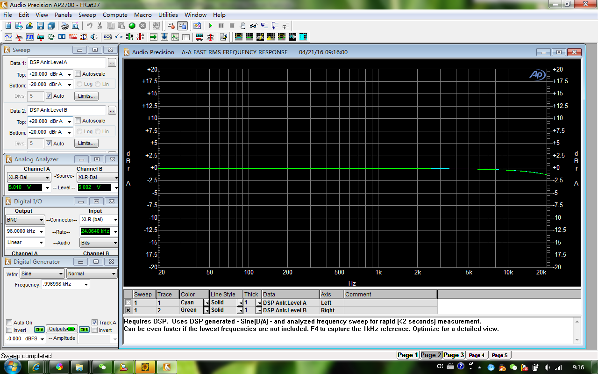Click the Open file folder icon

point(29,26)
